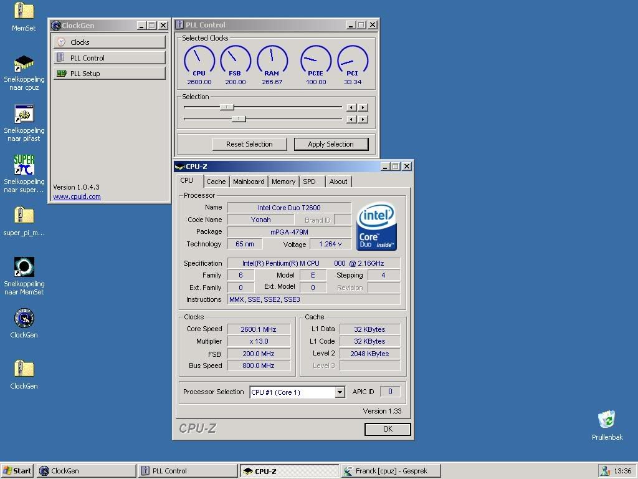This screenshot has width=638, height=479.
Task: Open the ClockGen gauge desktop icon
Action: 24,319
